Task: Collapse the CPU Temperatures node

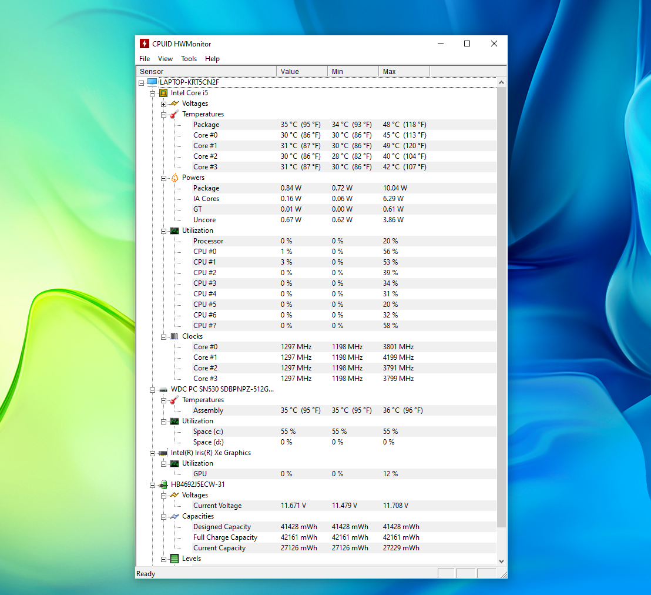Action: click(163, 115)
